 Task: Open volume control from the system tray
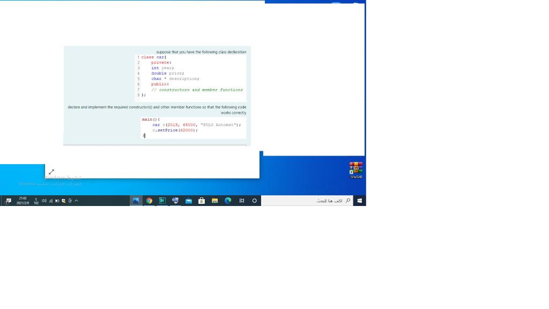(x=44, y=200)
